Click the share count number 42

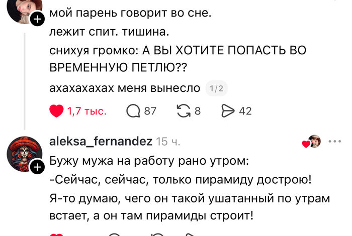point(245,111)
